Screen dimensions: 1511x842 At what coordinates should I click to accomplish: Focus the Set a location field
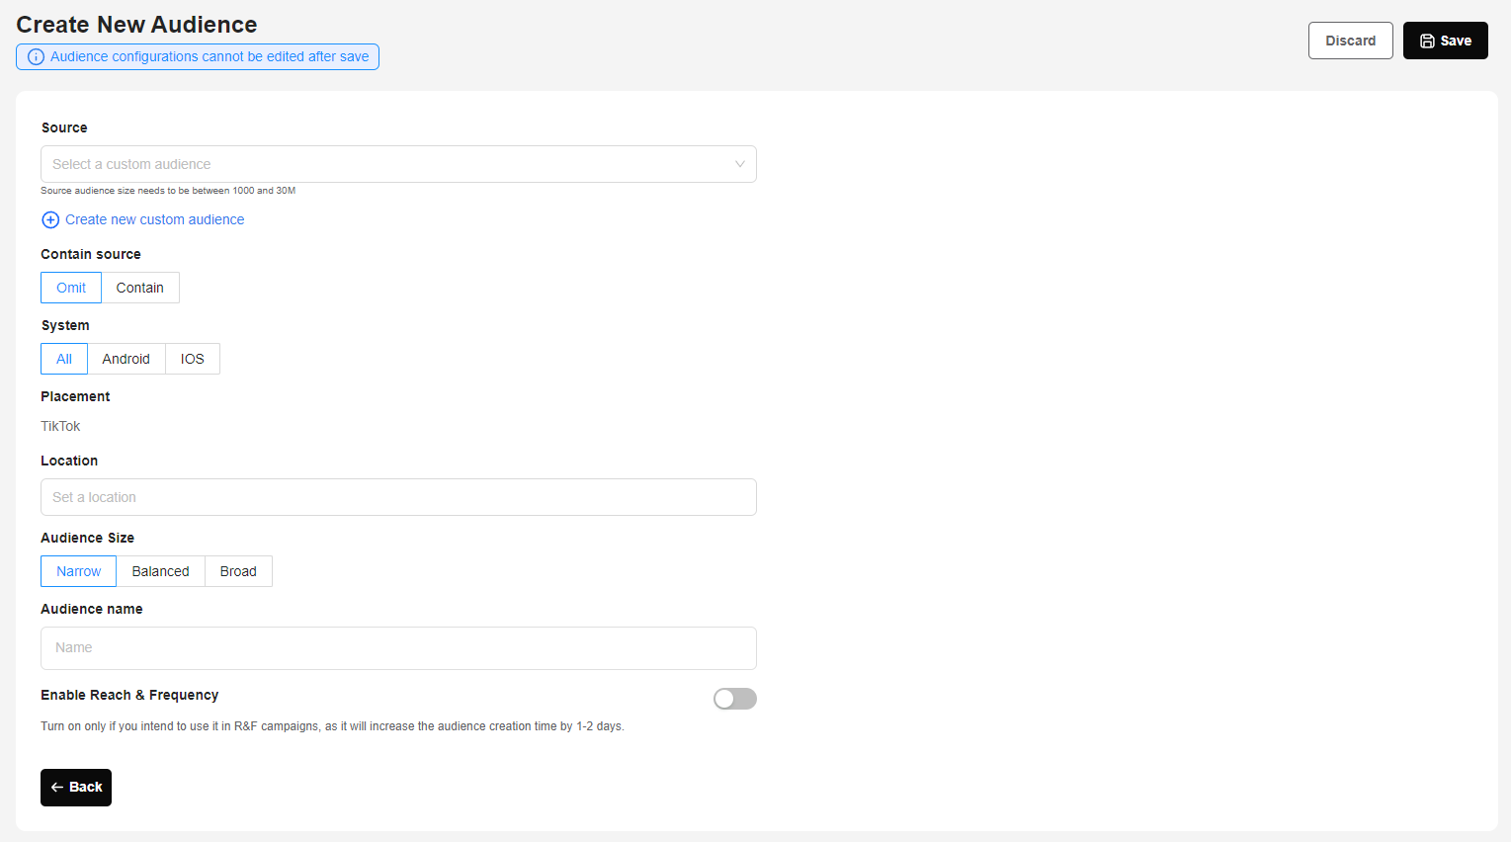(x=398, y=497)
